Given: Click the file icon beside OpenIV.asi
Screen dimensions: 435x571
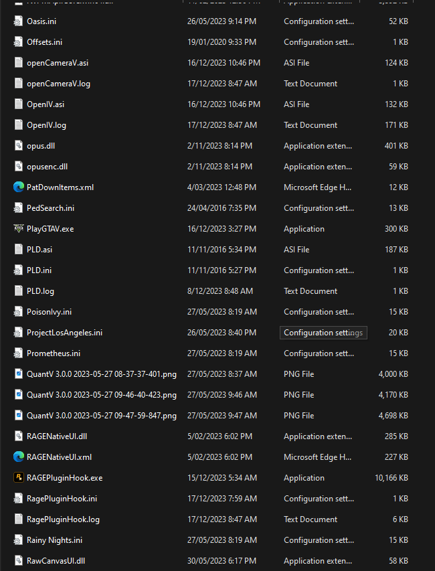Looking at the screenshot, I should (x=18, y=104).
